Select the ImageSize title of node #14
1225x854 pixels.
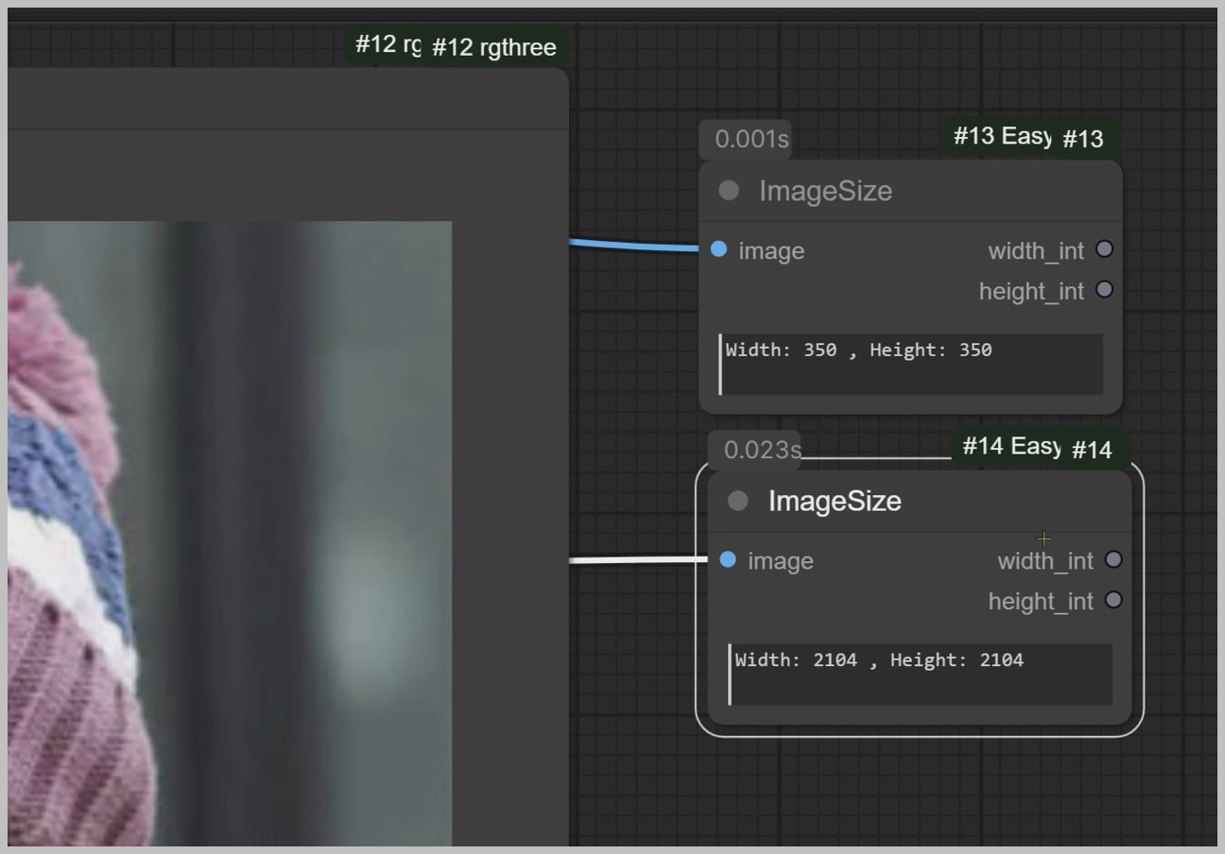coord(835,501)
